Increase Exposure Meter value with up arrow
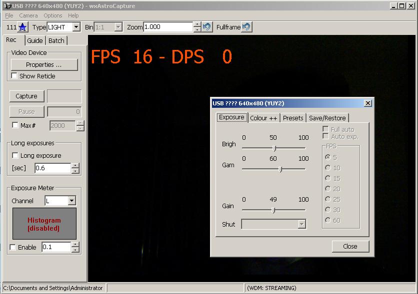The width and height of the screenshot is (418, 294). point(75,245)
